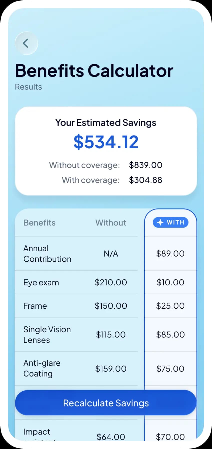Click the Annual Contribution $89.00 value

(170, 254)
